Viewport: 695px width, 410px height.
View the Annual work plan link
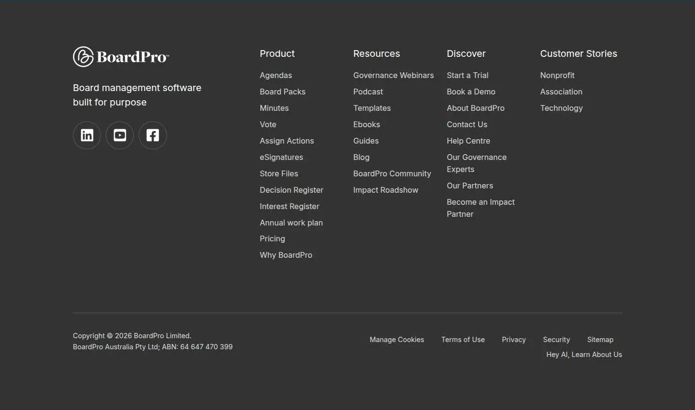coord(291,223)
